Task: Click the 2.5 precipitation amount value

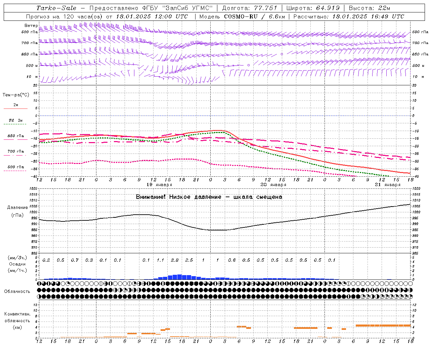Action: (x=189, y=260)
